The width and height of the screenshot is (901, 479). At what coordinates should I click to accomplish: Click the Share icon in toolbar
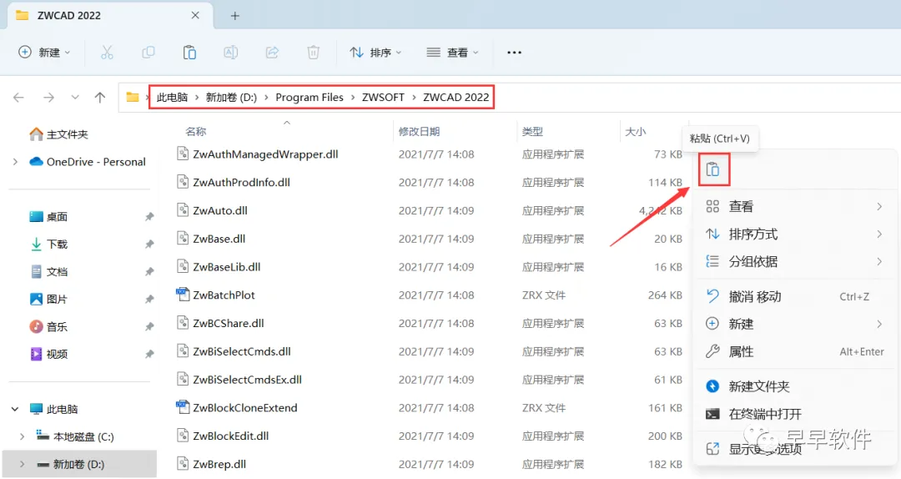coord(272,53)
